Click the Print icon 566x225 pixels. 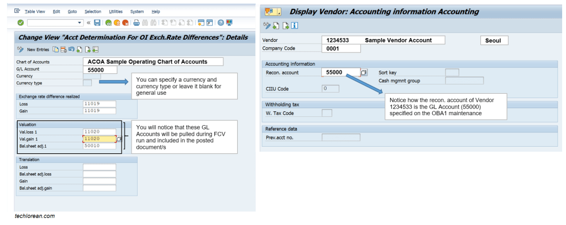[x=136, y=23]
